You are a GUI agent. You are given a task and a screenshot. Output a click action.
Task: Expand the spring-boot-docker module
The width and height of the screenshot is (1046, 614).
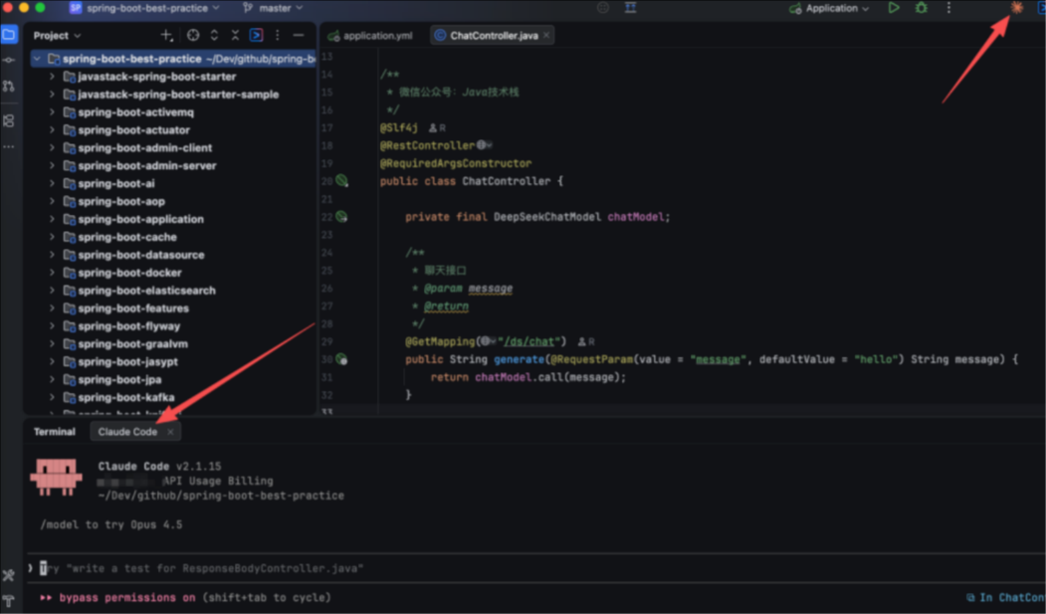52,273
